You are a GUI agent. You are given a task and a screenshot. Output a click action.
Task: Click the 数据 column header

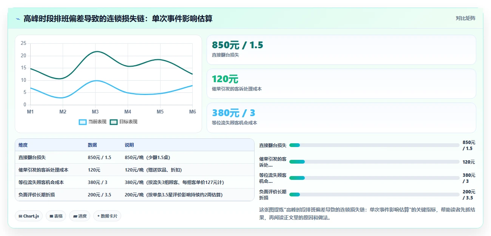pos(92,145)
